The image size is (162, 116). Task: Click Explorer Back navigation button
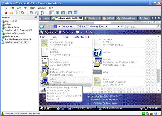[42, 27]
